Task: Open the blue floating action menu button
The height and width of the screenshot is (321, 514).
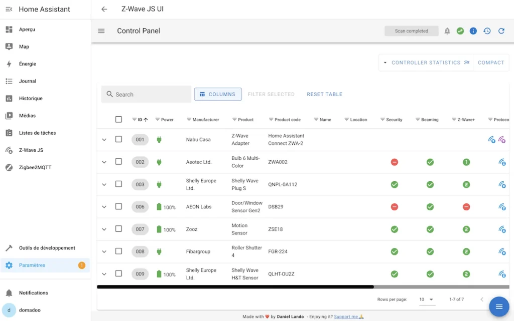Action: tap(499, 306)
